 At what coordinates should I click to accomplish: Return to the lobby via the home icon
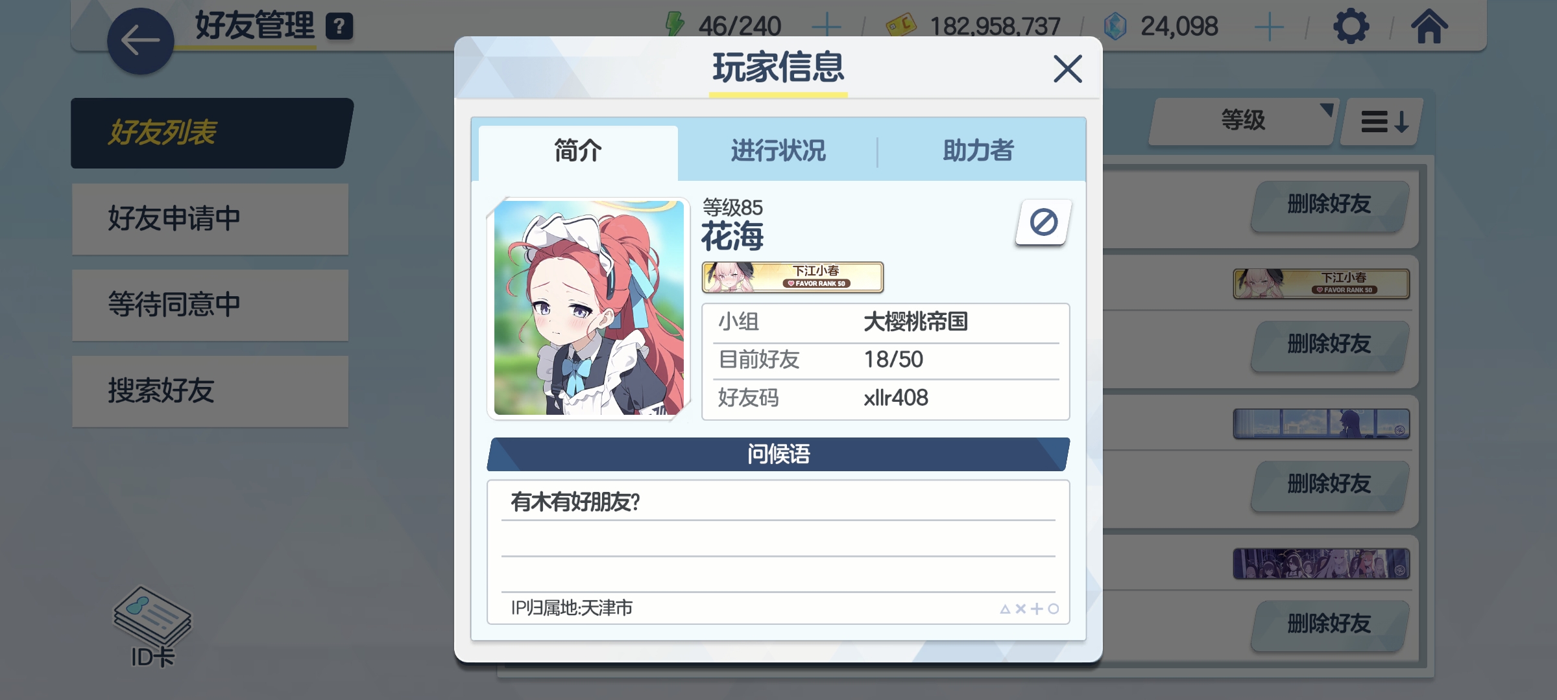[1429, 27]
